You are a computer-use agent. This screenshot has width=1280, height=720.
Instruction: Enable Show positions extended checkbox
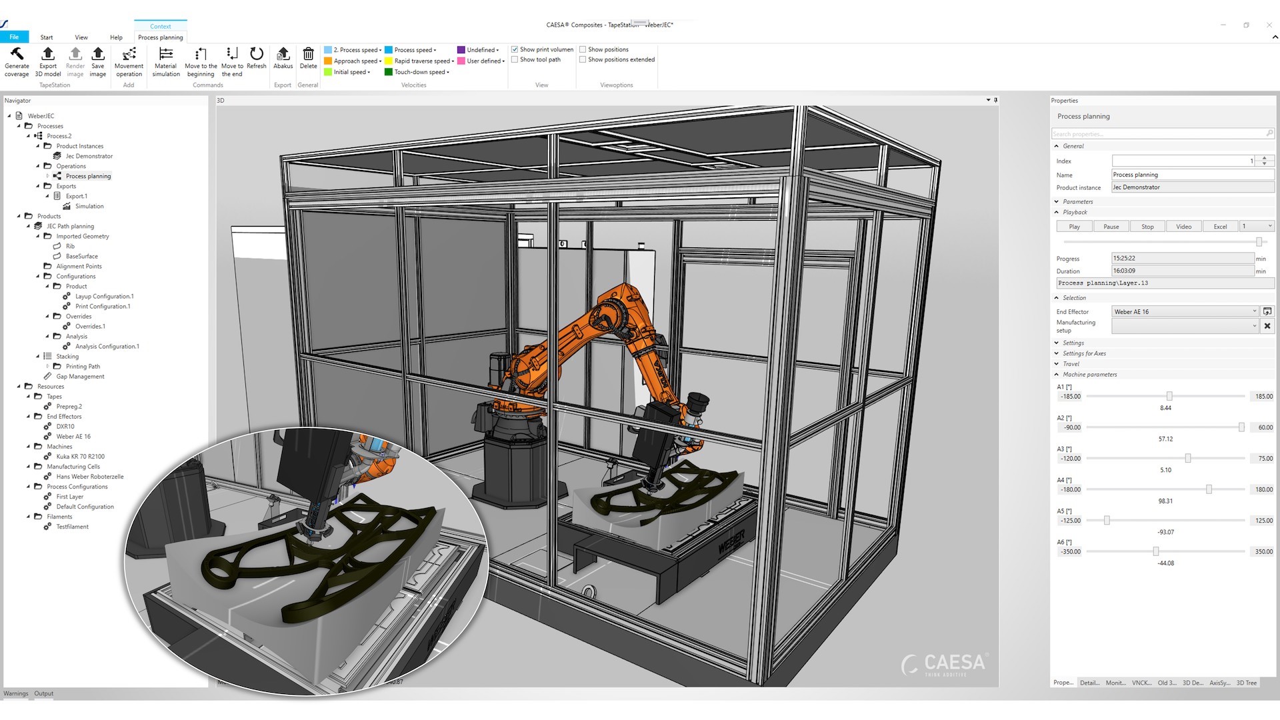[583, 59]
